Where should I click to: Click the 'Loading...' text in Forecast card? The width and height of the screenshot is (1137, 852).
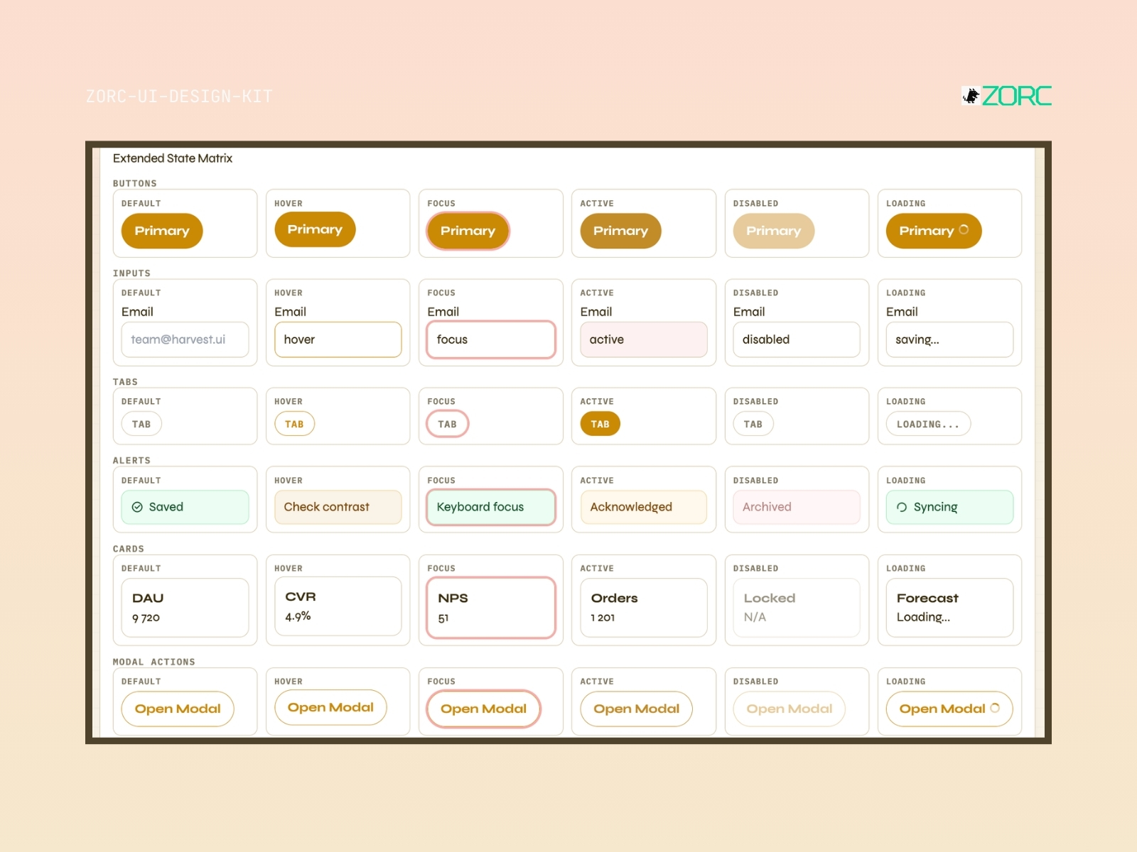point(923,617)
